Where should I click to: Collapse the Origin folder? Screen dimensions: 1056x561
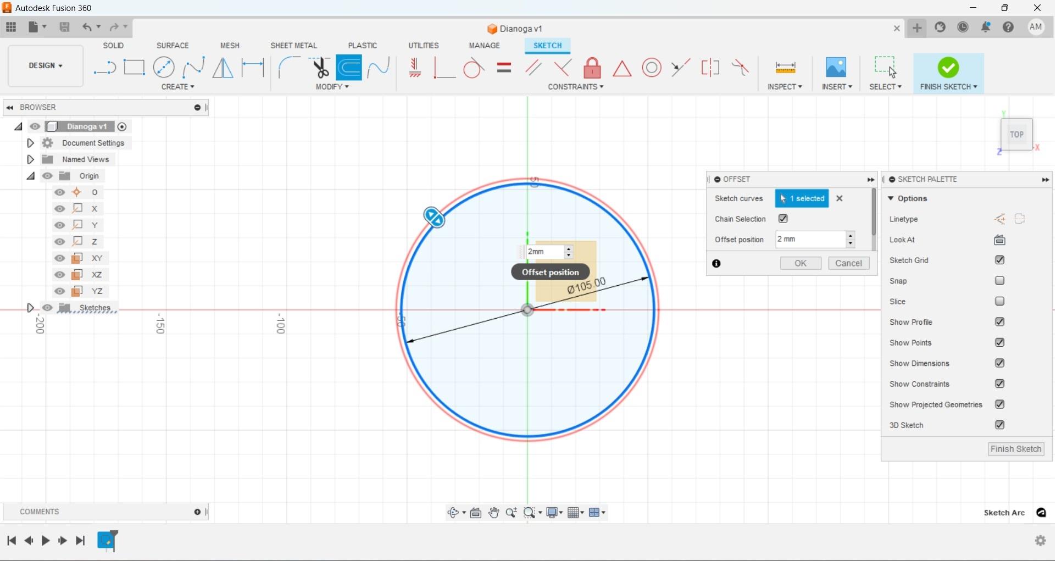tap(30, 176)
